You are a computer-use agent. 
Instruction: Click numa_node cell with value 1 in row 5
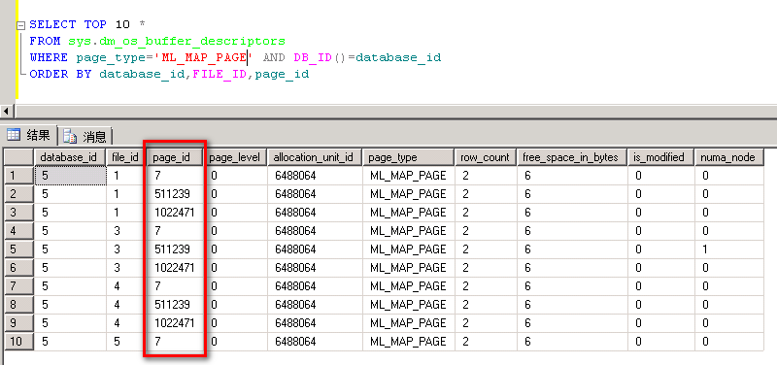coord(728,249)
